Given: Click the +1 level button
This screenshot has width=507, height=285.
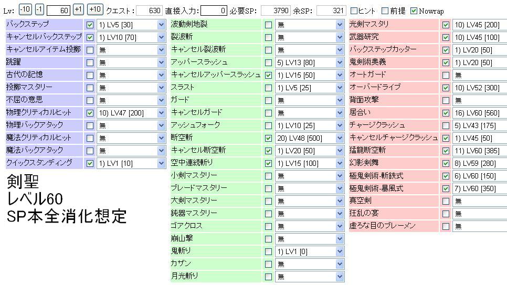Looking at the screenshot, I should [78, 10].
